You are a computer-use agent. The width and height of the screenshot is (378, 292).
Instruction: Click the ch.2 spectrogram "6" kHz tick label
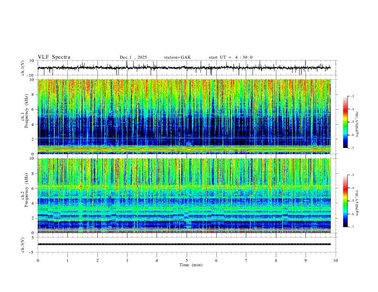click(x=33, y=188)
